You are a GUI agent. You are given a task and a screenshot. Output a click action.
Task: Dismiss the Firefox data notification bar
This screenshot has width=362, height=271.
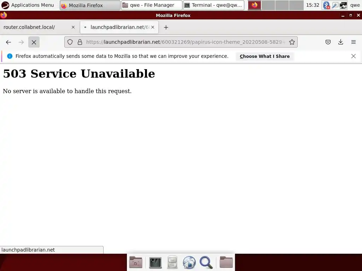pos(354,56)
